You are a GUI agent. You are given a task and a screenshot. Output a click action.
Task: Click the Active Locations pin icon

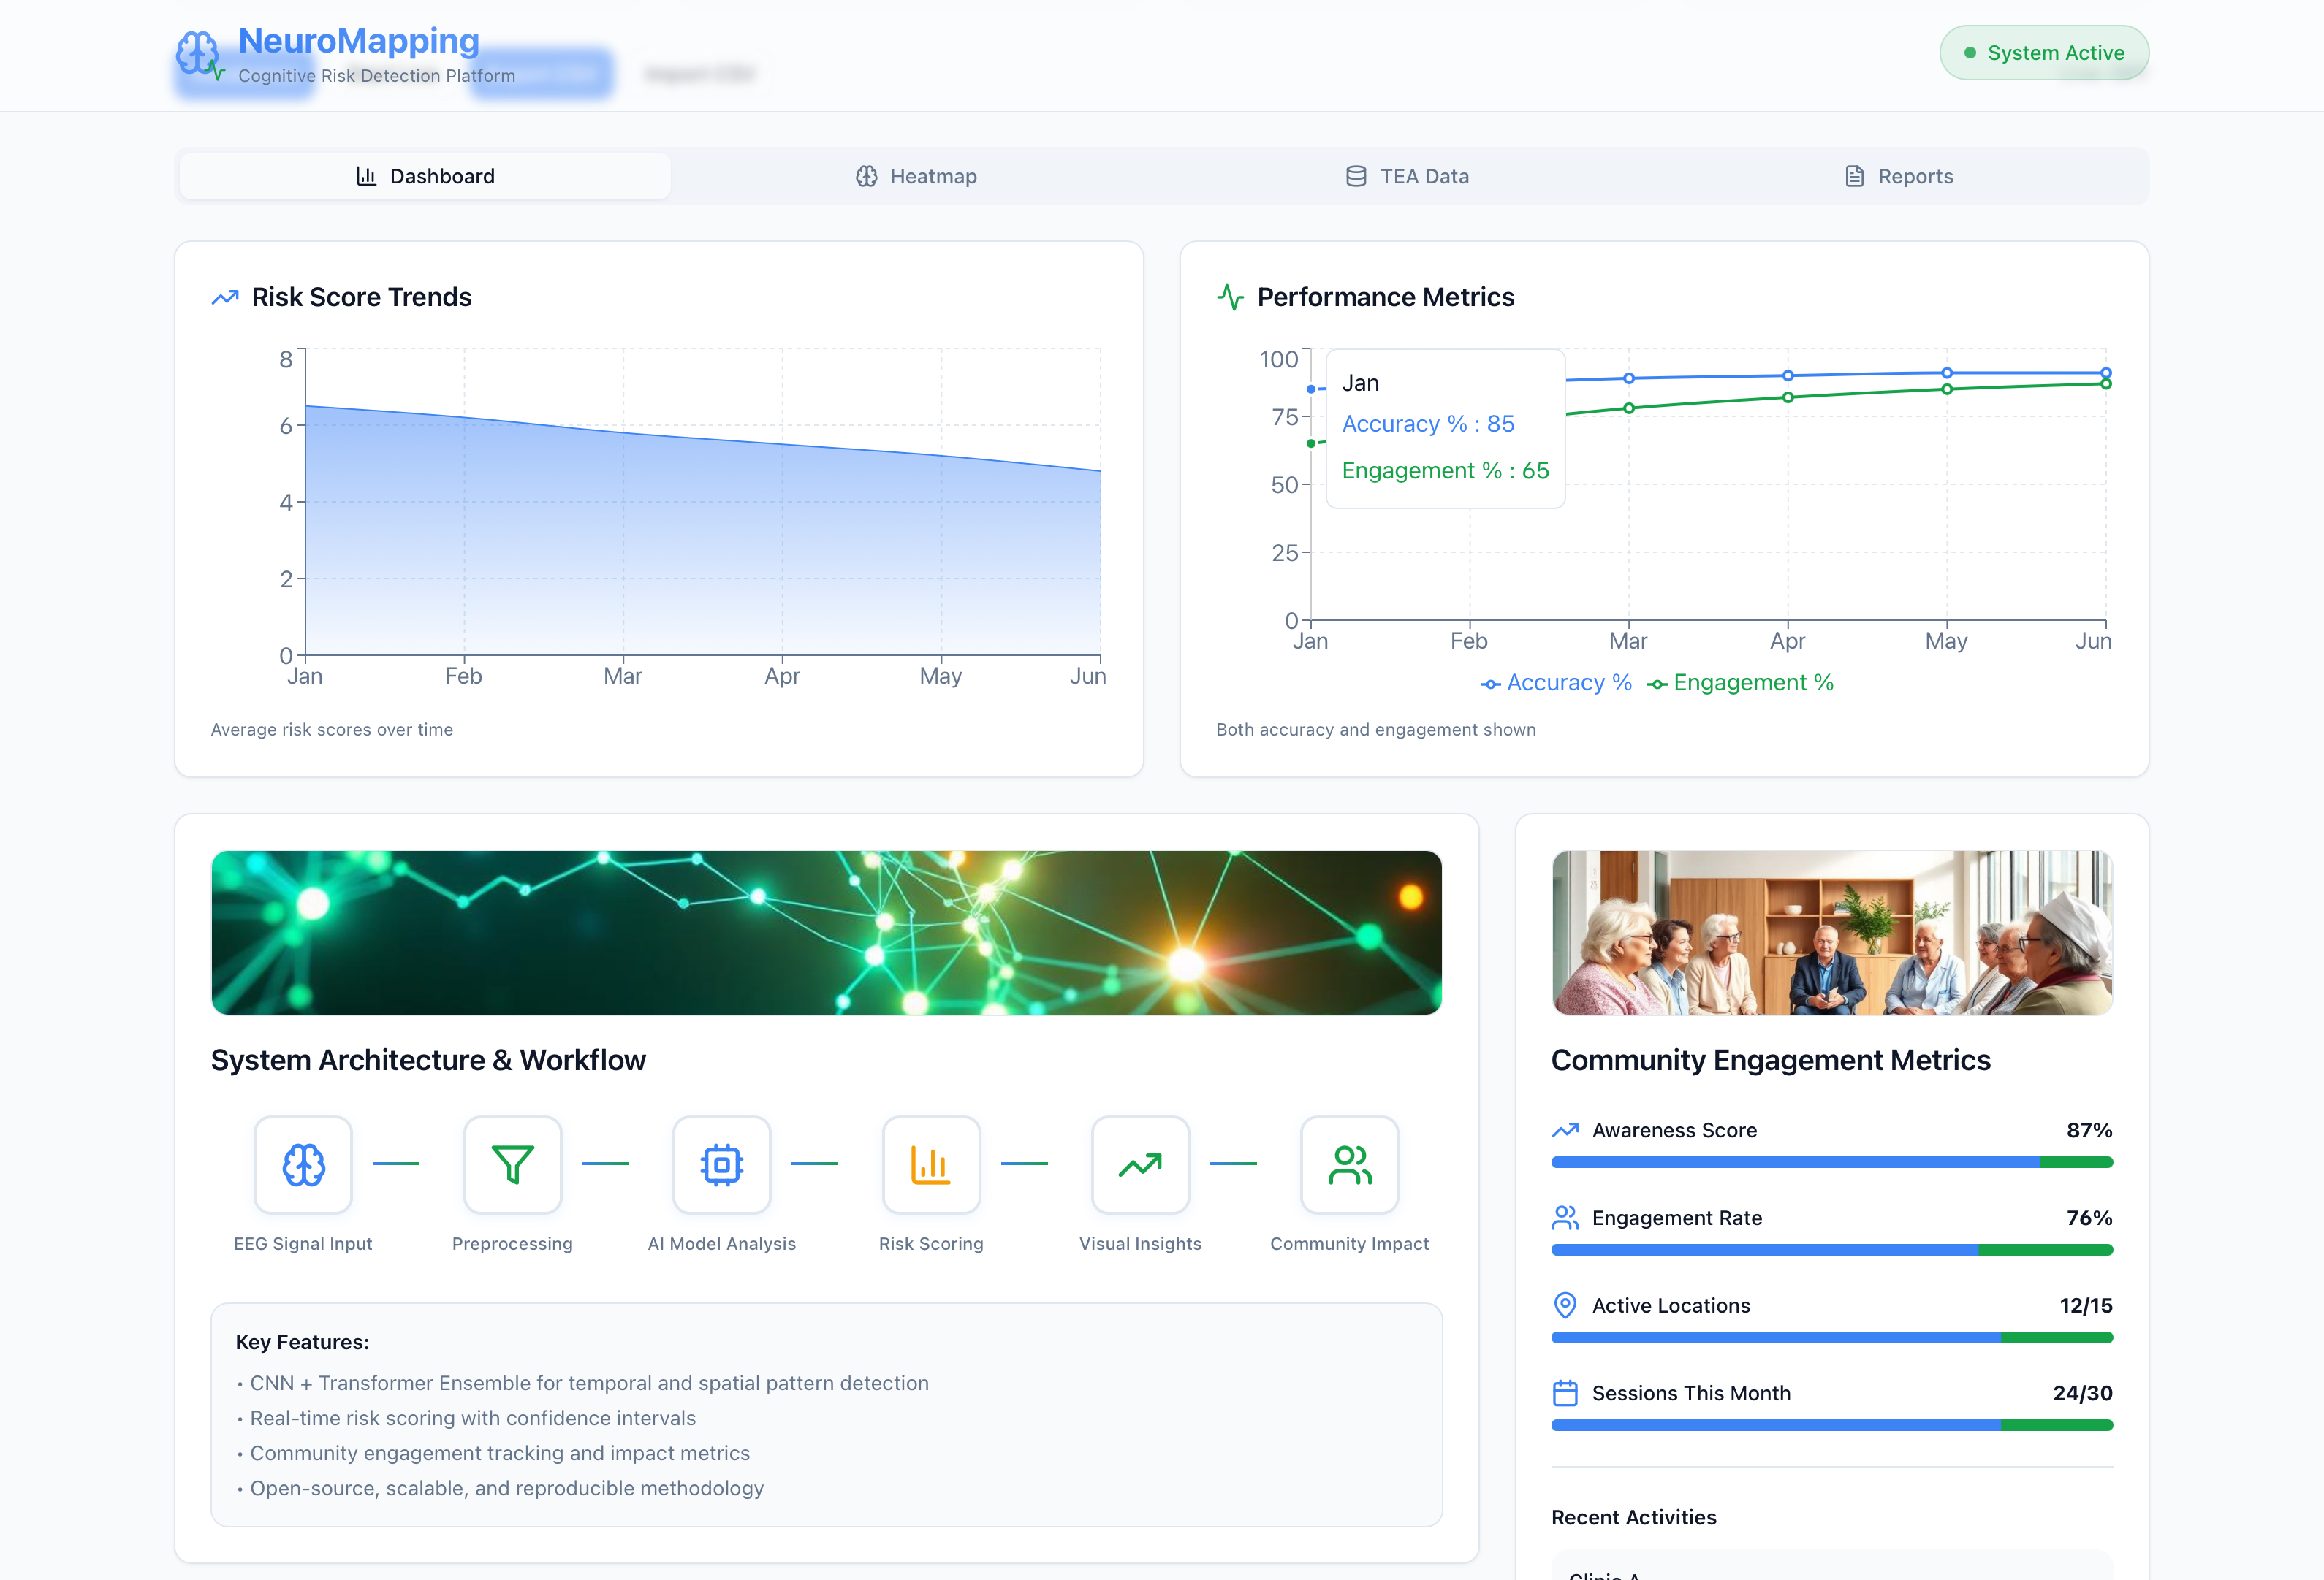pyautogui.click(x=1565, y=1305)
